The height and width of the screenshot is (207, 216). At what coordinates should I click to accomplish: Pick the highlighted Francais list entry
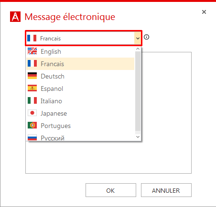coord(80,64)
